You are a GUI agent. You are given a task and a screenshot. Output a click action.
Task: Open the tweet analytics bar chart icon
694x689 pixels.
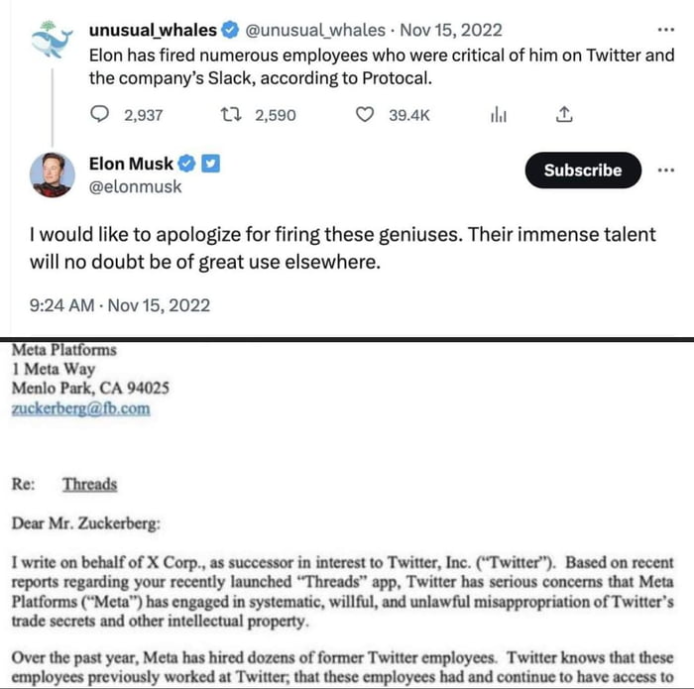click(499, 115)
